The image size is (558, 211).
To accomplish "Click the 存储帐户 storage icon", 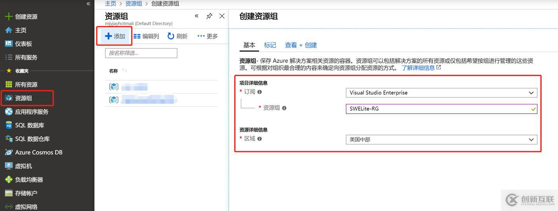I will 9,193.
